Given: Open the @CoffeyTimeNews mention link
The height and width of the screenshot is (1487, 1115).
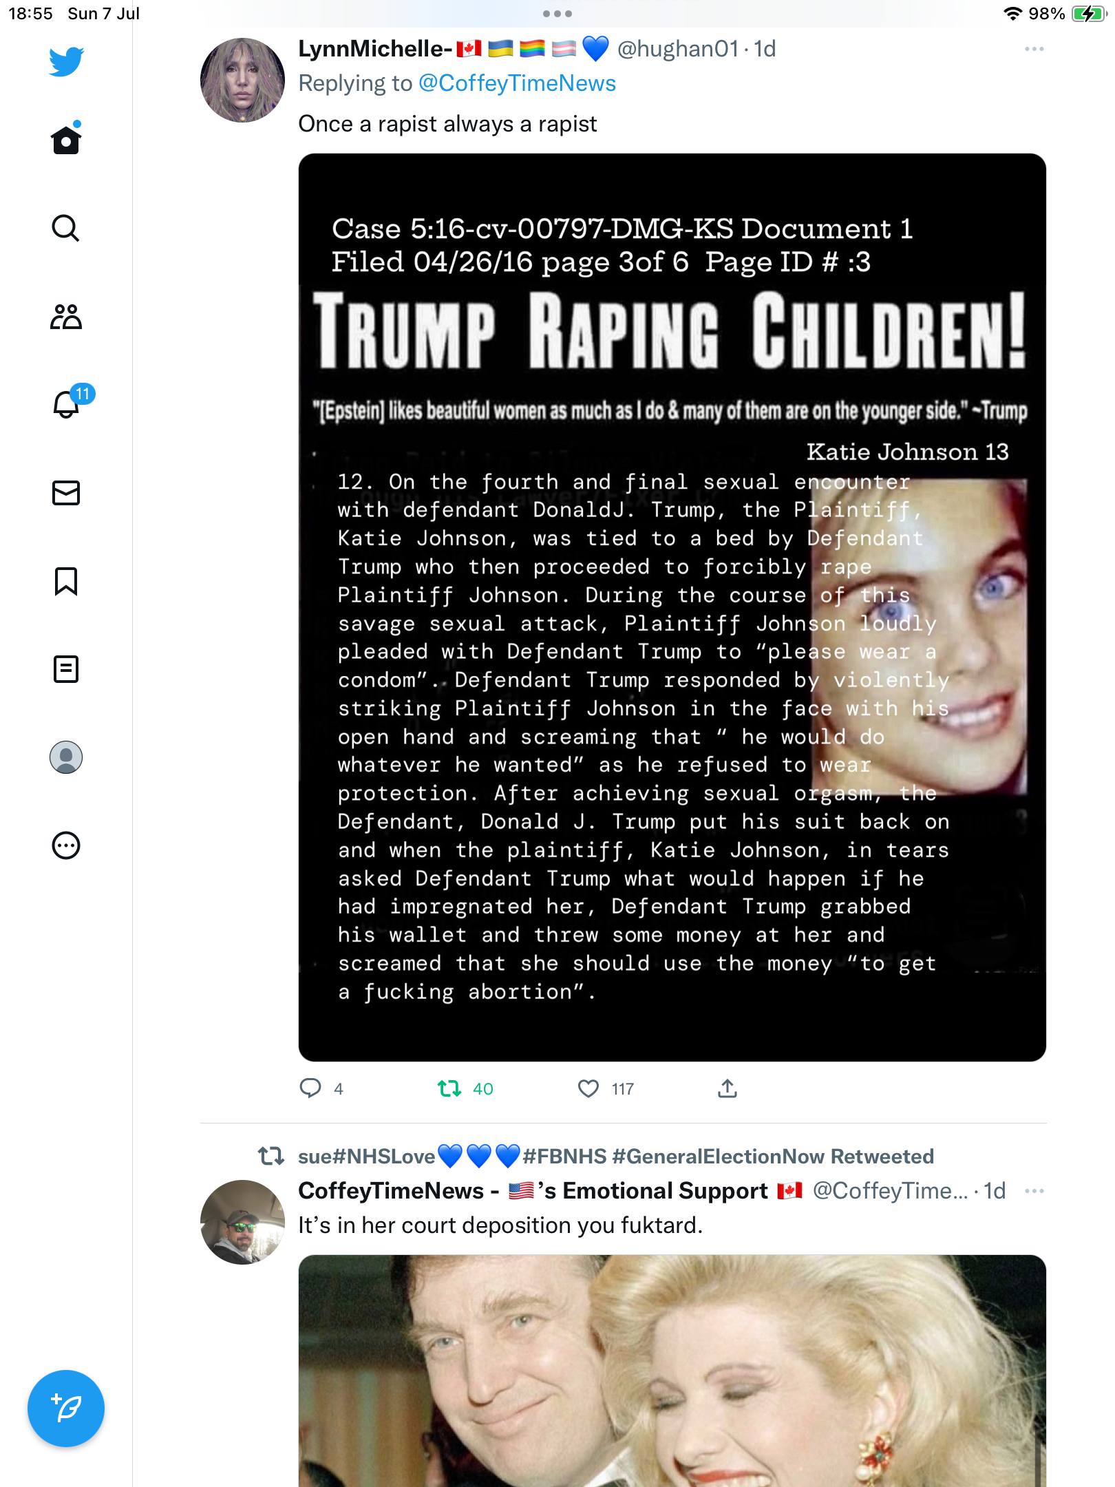Looking at the screenshot, I should (x=517, y=83).
